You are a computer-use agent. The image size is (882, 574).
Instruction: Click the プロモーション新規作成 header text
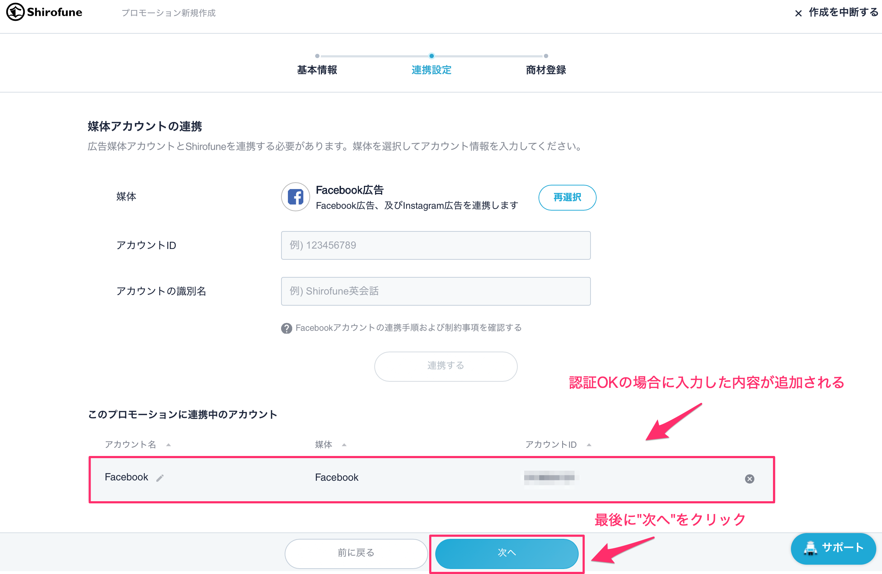(x=169, y=13)
